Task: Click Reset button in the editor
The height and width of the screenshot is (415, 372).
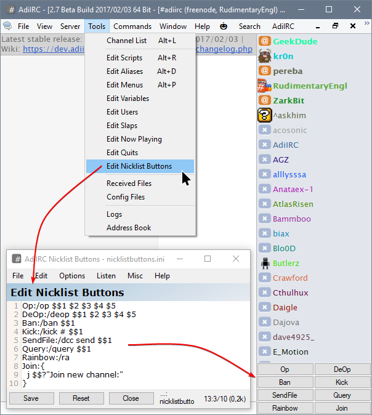Action: coord(81,398)
